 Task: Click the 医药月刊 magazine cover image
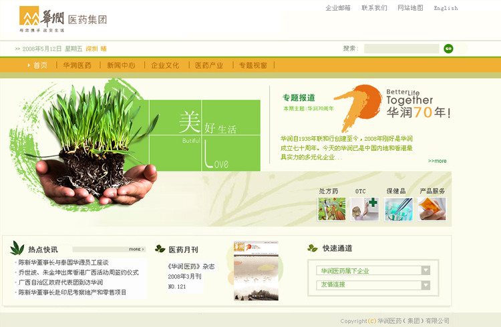point(256,271)
